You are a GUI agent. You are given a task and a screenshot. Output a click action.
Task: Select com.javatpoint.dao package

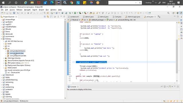[x=17, y=53]
